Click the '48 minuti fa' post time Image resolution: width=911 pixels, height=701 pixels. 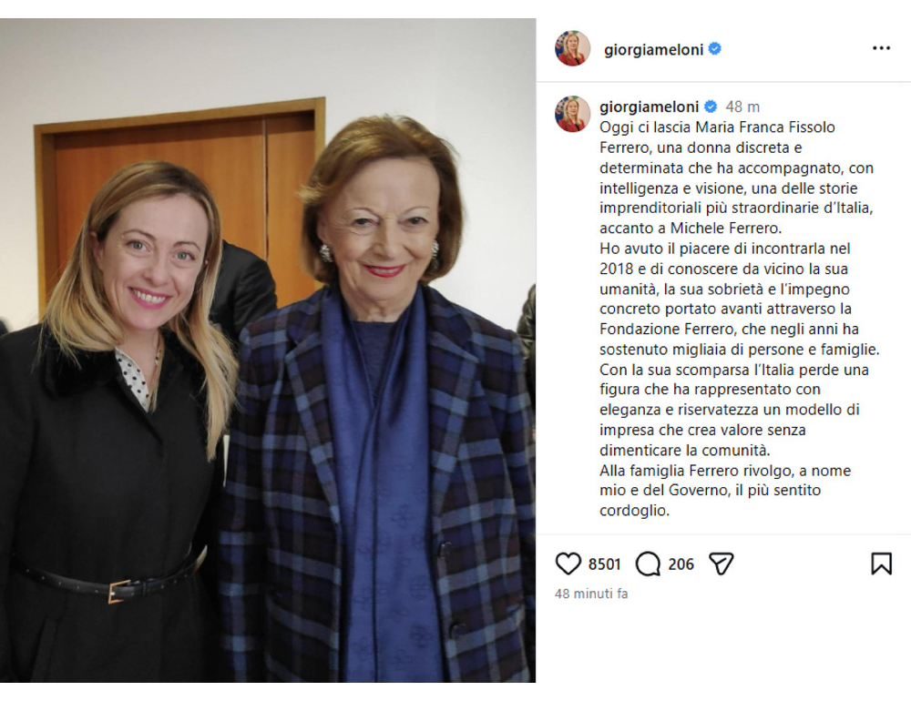coord(591,594)
